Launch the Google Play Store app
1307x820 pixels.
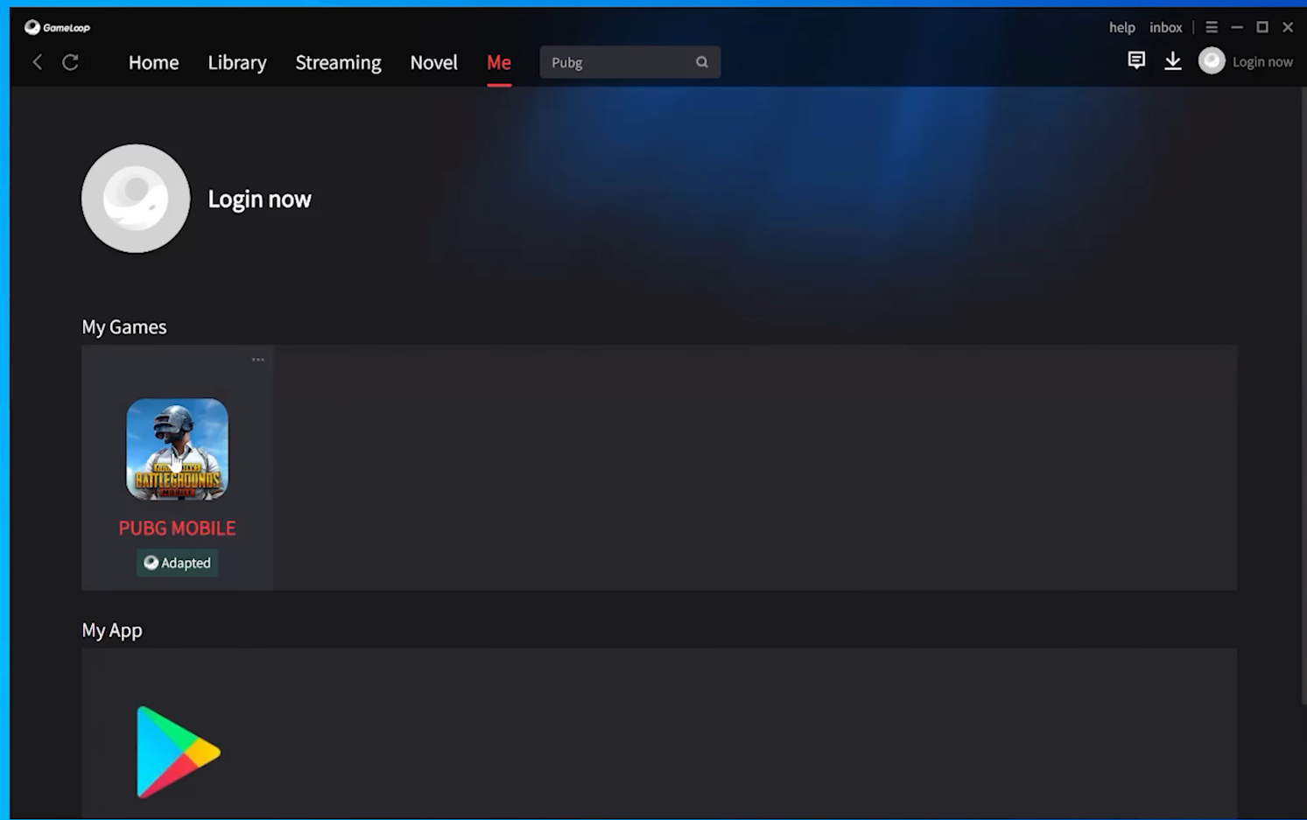click(178, 752)
